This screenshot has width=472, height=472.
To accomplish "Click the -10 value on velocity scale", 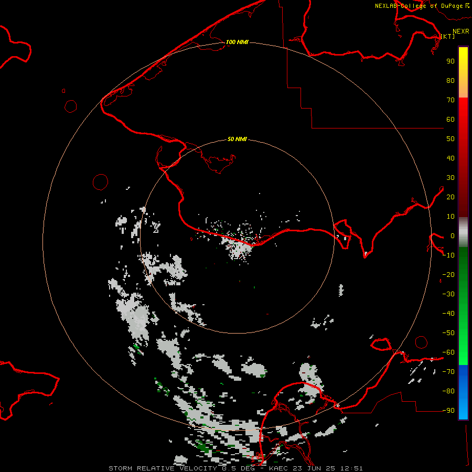I will [x=448, y=255].
